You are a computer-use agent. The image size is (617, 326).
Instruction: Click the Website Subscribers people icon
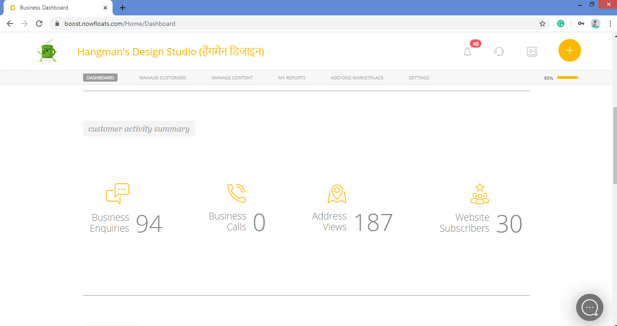click(x=480, y=194)
